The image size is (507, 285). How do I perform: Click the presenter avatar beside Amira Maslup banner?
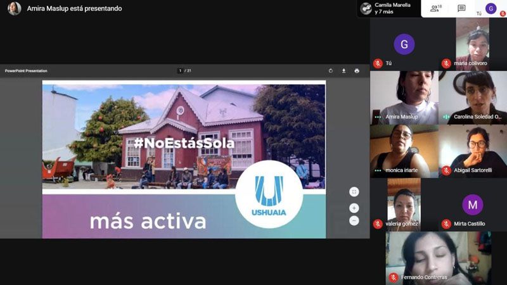point(14,8)
